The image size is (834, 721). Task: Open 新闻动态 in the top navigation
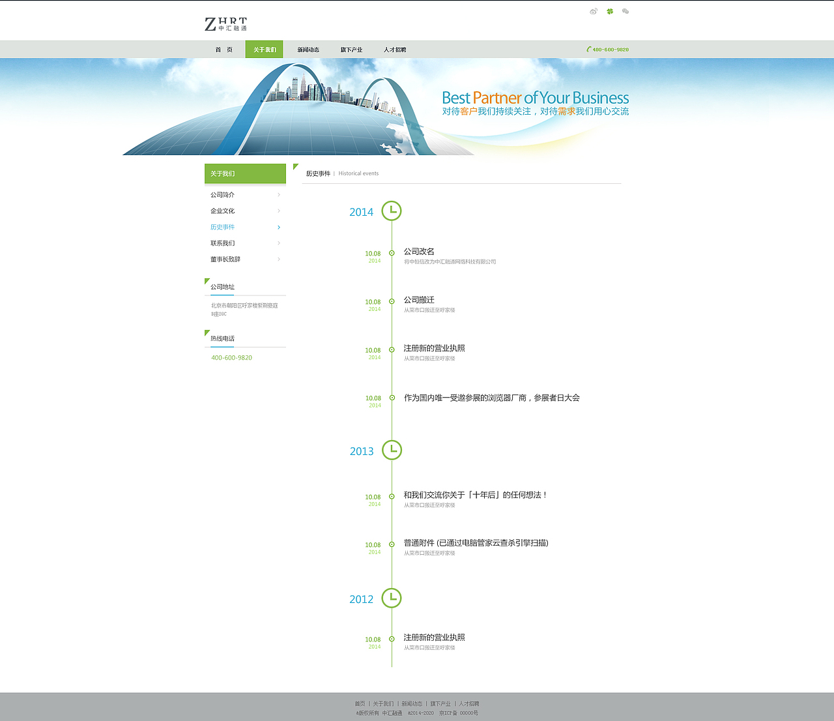(308, 50)
